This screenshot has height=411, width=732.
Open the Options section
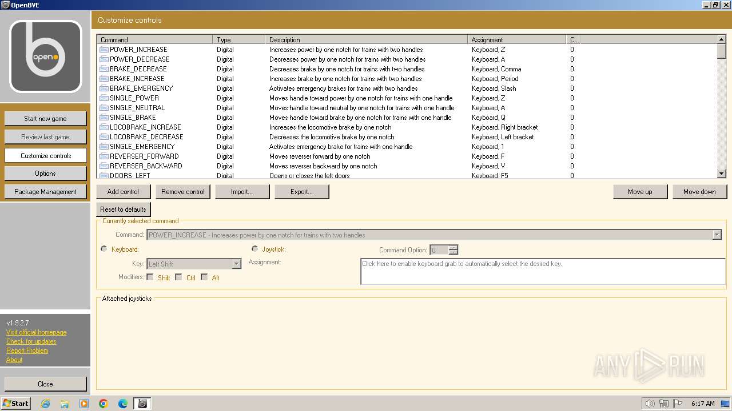click(x=46, y=174)
